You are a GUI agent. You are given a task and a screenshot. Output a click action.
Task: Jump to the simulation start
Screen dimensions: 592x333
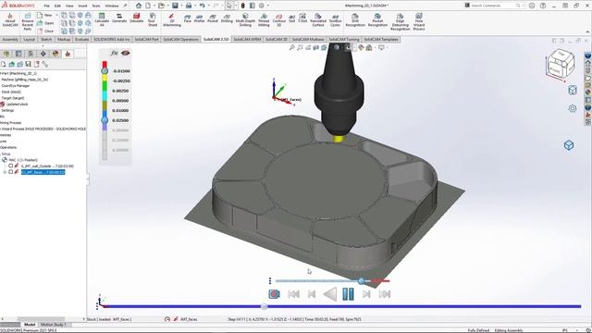pos(293,294)
